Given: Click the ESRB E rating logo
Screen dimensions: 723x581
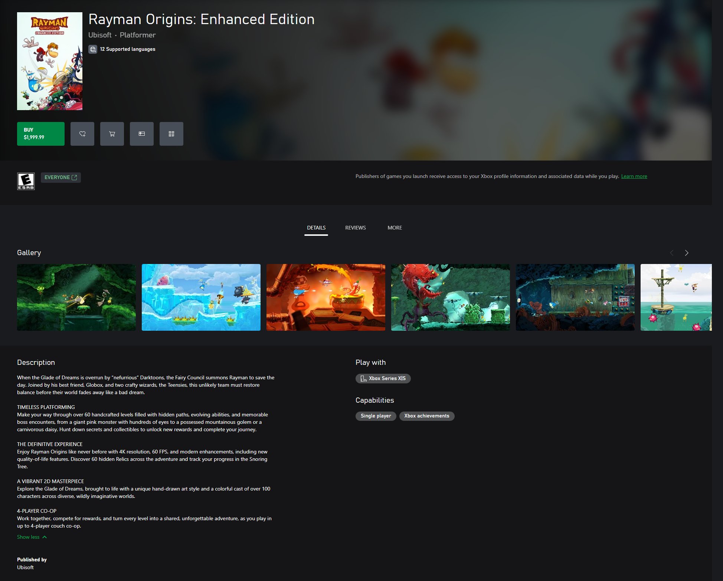Looking at the screenshot, I should coord(26,181).
